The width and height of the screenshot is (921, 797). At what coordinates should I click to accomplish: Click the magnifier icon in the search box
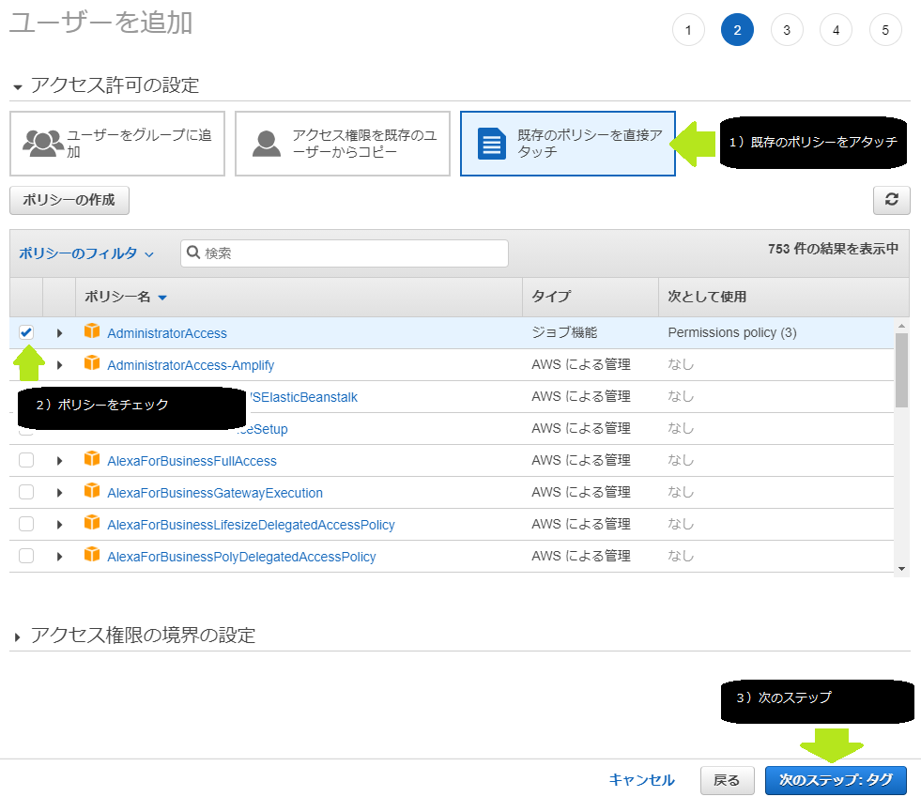[x=193, y=253]
